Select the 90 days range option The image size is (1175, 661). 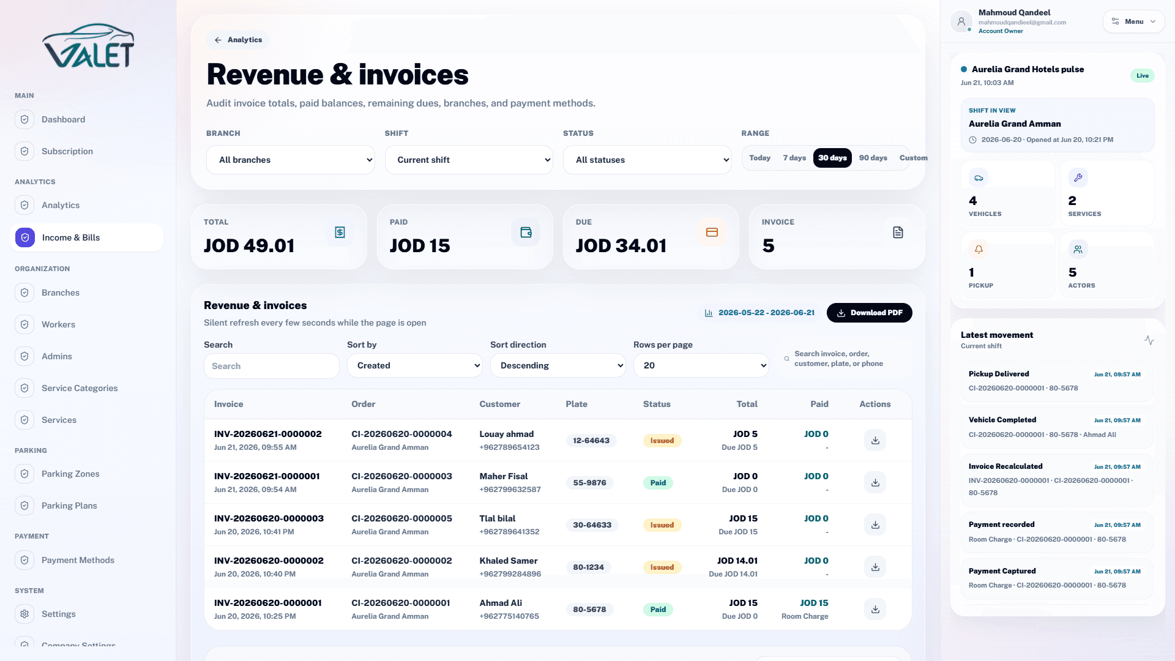click(x=873, y=158)
